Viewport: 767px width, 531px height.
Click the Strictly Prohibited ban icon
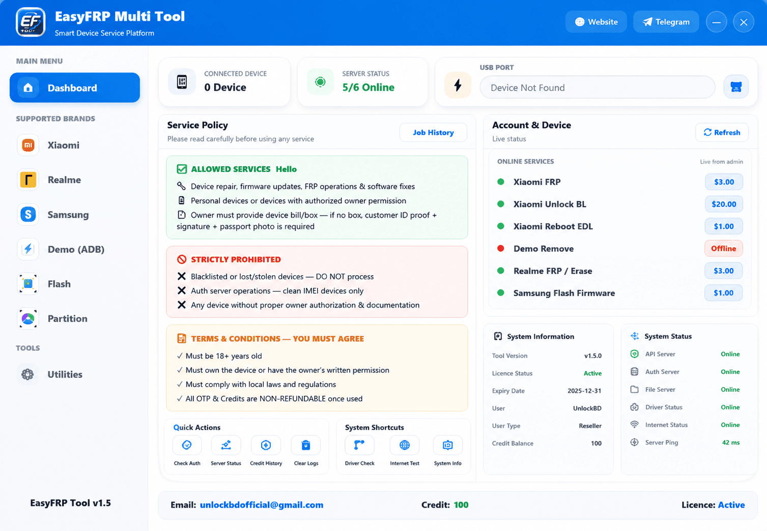(182, 259)
